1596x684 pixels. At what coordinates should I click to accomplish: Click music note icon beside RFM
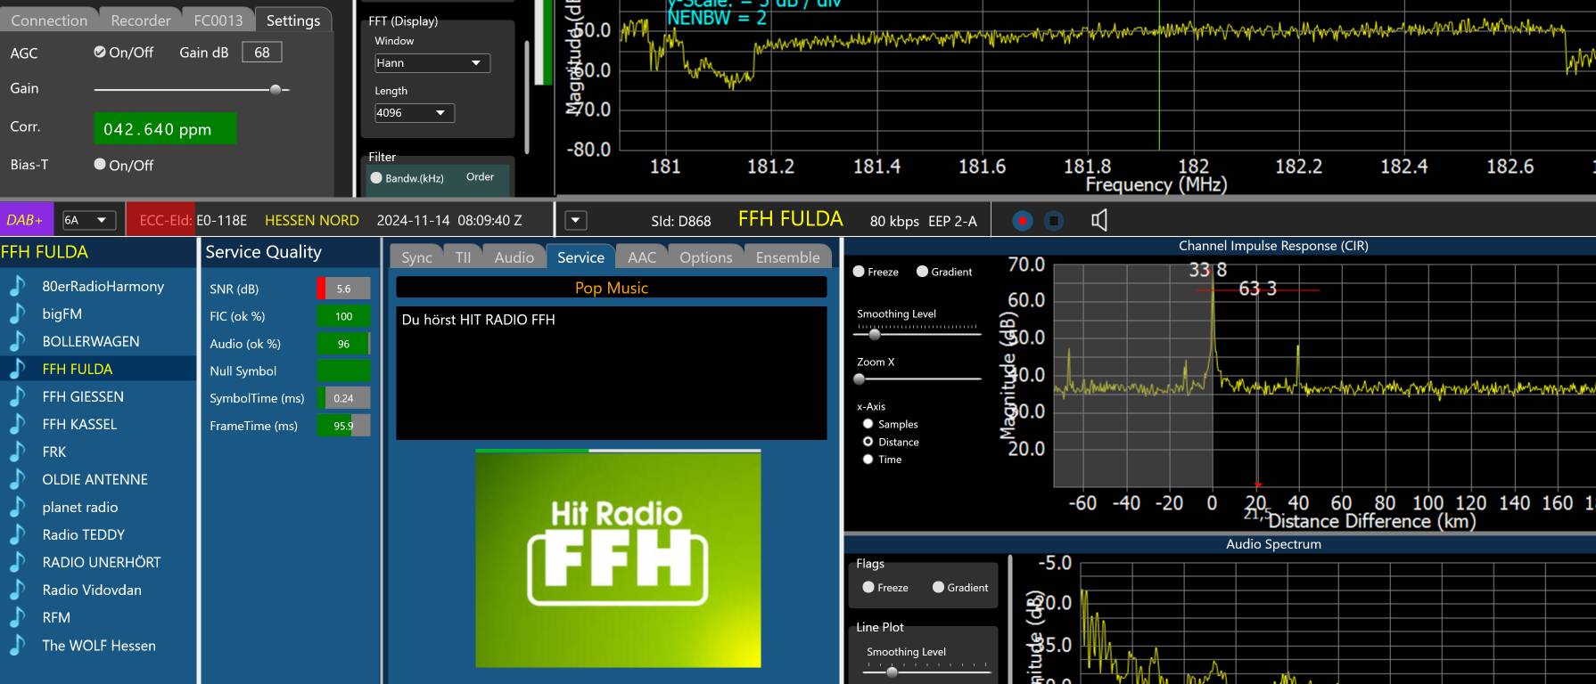17,617
